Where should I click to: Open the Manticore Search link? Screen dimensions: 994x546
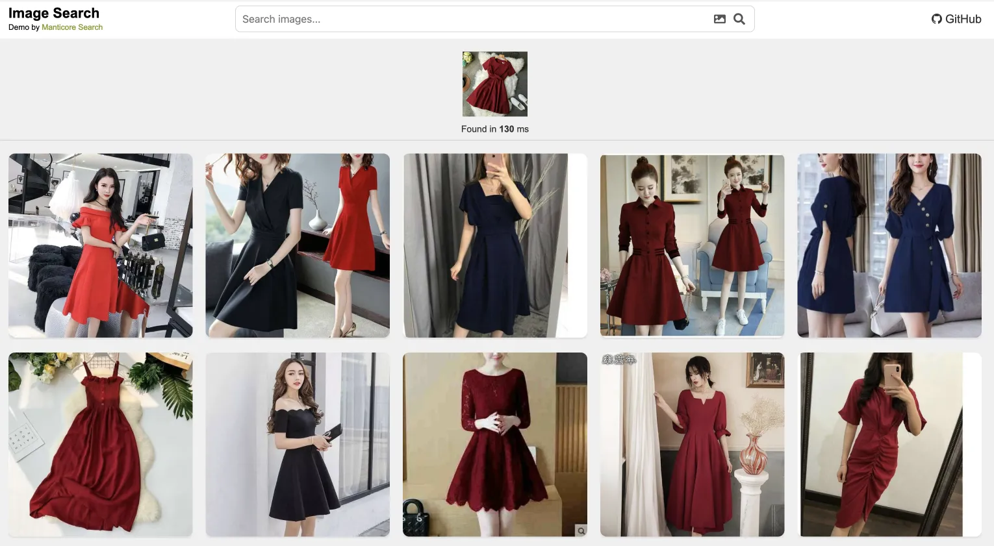tap(72, 27)
